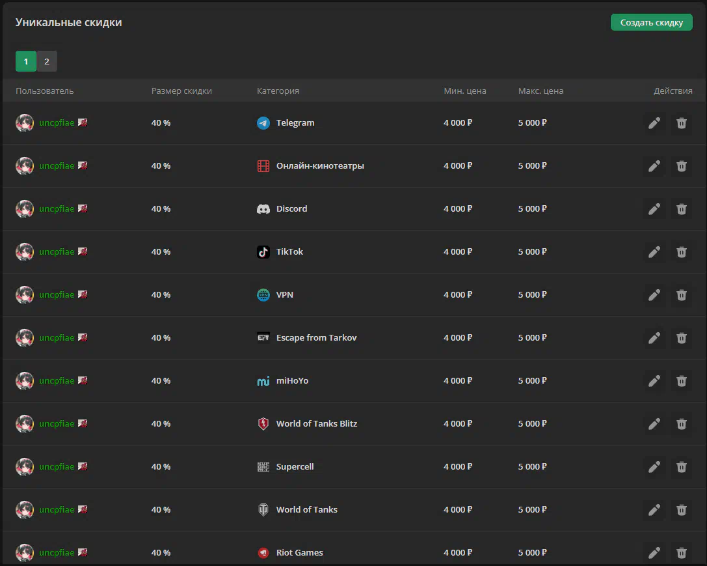Edit the miHoYo discount
Image resolution: width=707 pixels, height=566 pixels.
[654, 380]
